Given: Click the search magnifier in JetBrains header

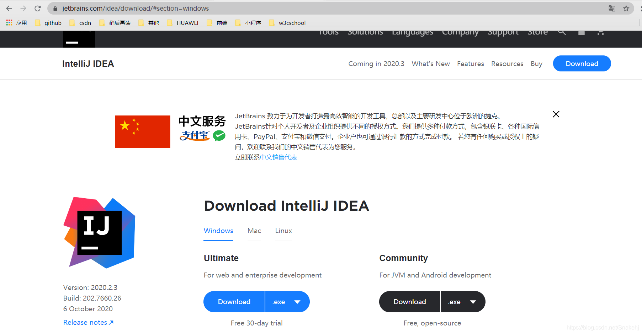Looking at the screenshot, I should click(562, 32).
